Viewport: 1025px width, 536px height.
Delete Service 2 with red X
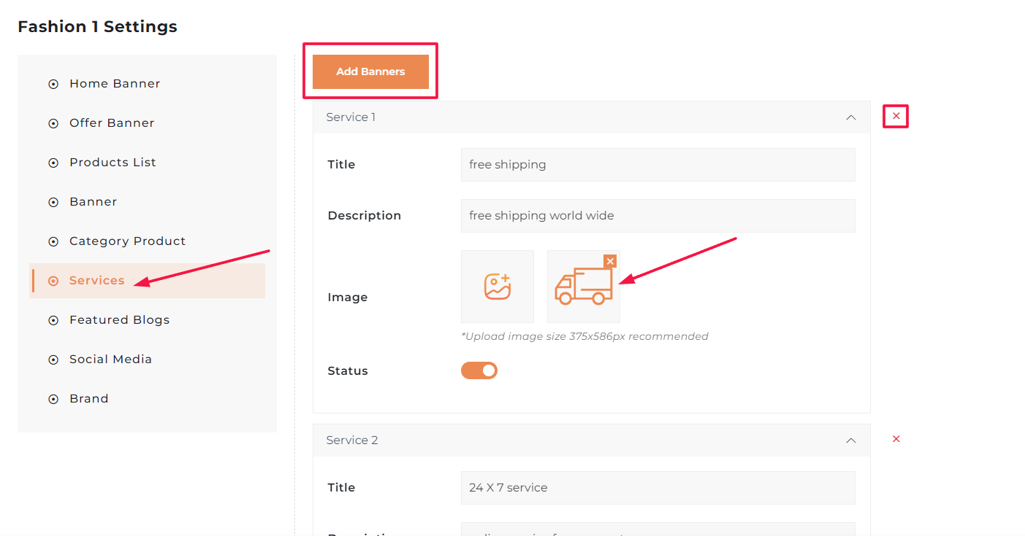pos(896,439)
